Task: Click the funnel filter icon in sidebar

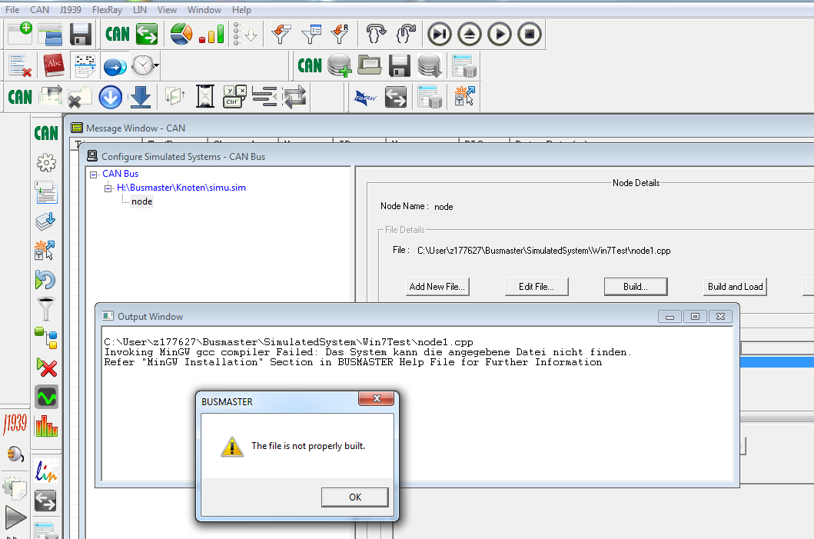Action: (x=46, y=309)
